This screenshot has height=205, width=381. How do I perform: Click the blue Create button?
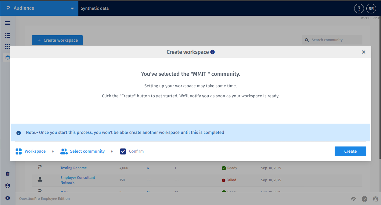(350, 151)
